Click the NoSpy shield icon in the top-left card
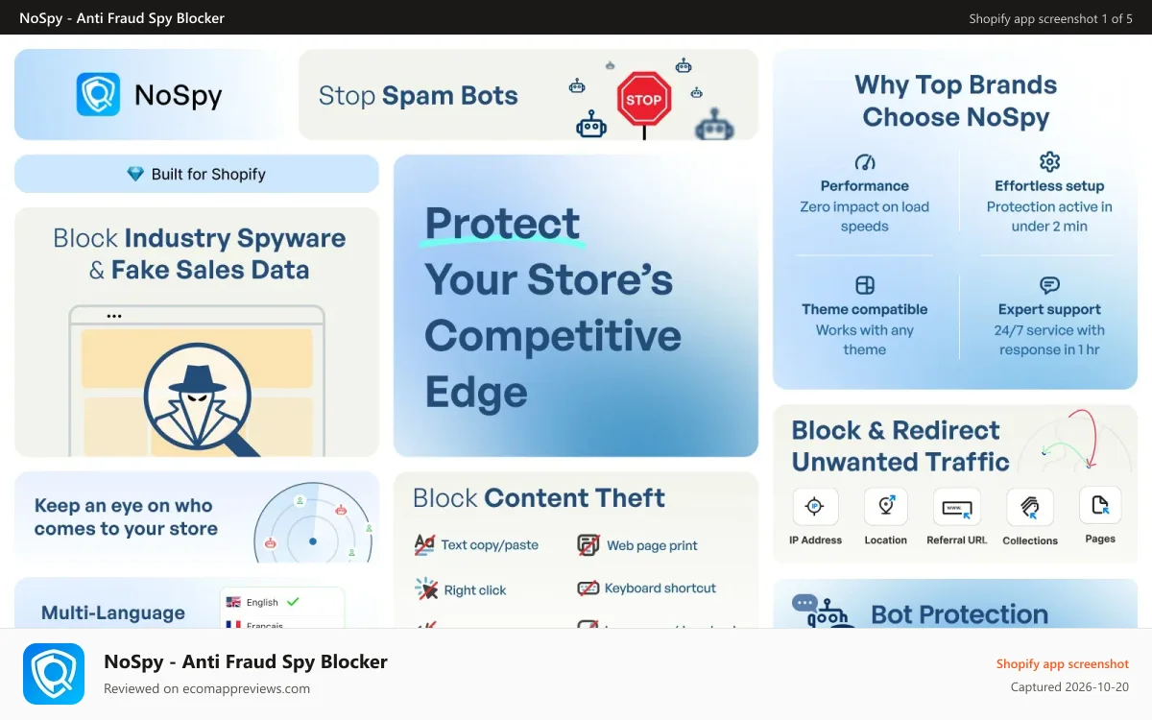Image resolution: width=1152 pixels, height=720 pixels. [98, 95]
